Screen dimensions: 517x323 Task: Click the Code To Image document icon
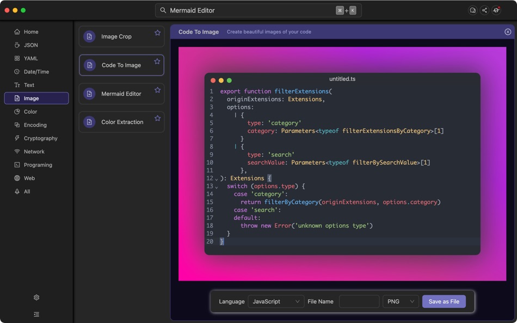pyautogui.click(x=89, y=65)
